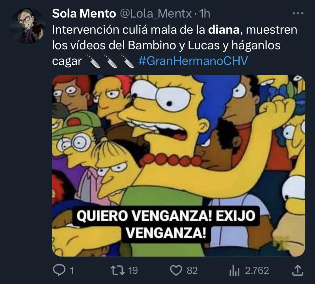
Task: Click the Sola Mento display name
Action: pyautogui.click(x=84, y=14)
